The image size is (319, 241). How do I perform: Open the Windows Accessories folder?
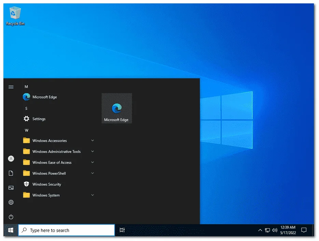click(59, 140)
